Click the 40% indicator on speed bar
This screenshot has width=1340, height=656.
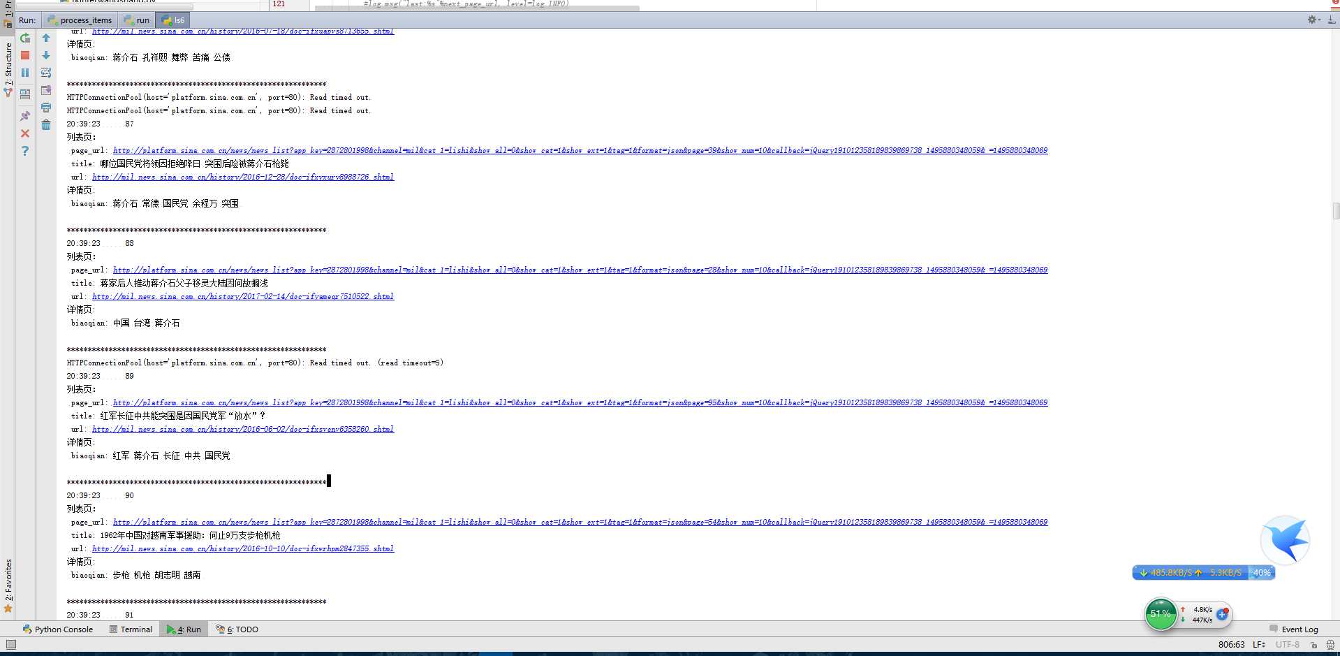point(1262,573)
